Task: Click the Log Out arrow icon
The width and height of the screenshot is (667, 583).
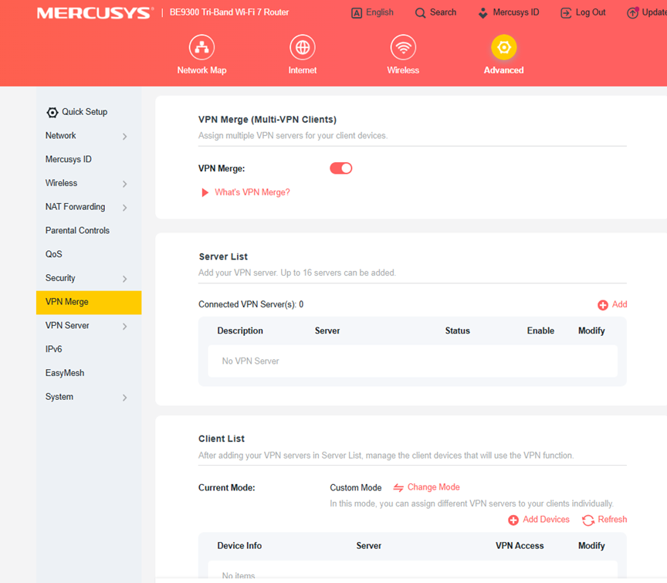Action: tap(566, 13)
